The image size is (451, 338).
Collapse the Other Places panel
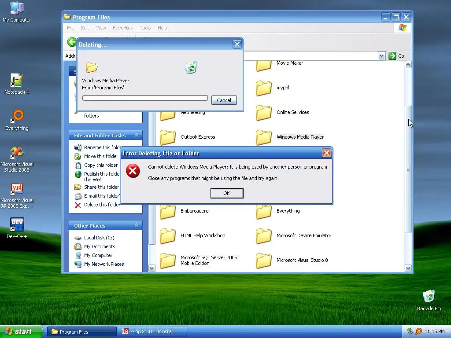(x=137, y=225)
